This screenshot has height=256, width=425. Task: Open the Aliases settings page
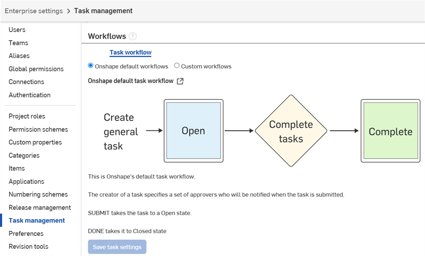pos(19,56)
